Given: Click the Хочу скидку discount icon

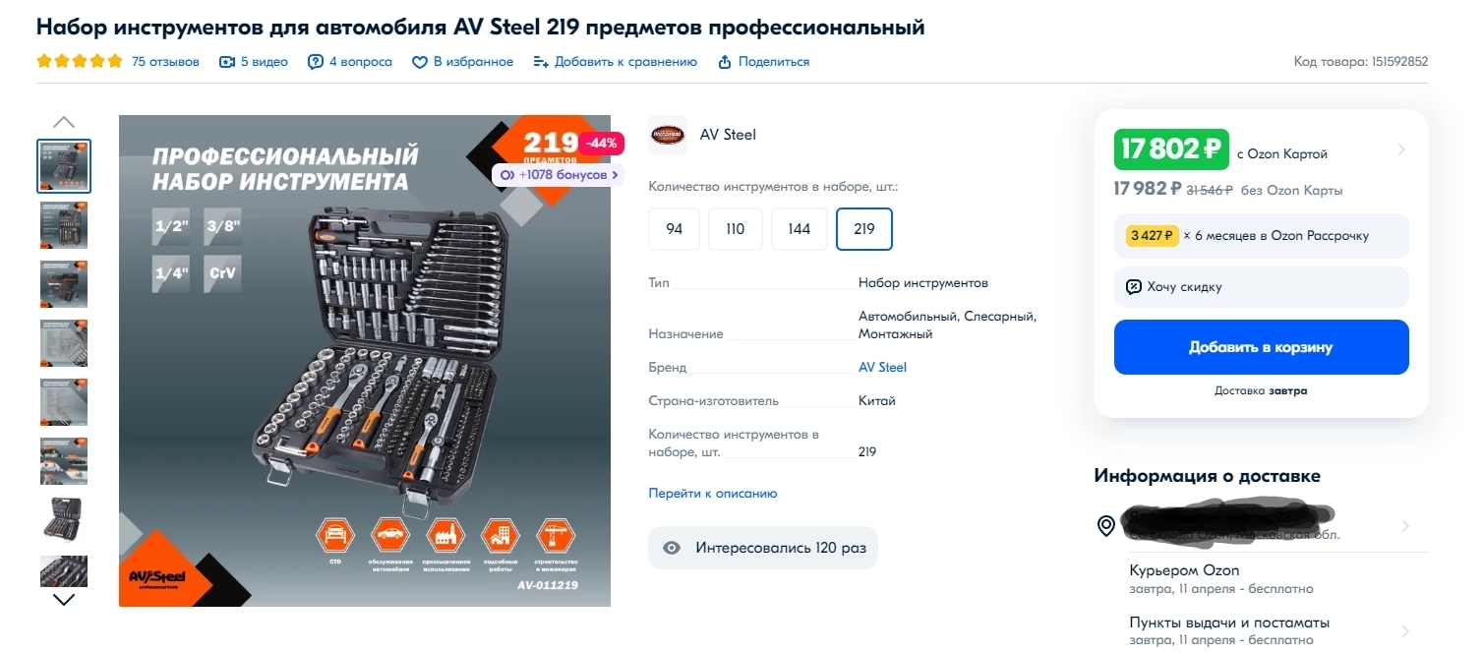Looking at the screenshot, I should click(1134, 287).
